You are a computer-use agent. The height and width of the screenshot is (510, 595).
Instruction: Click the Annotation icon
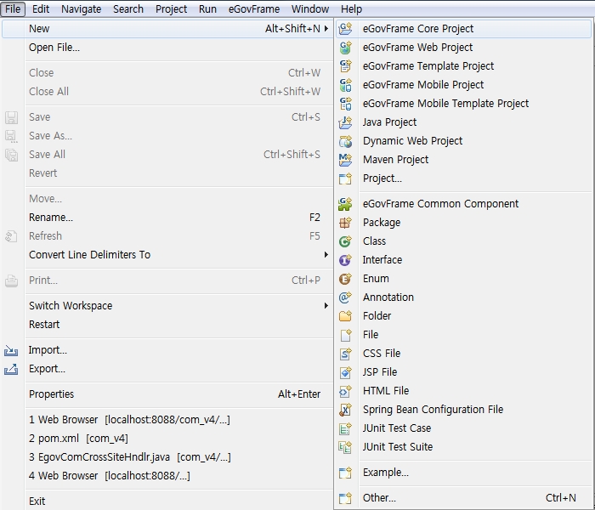(x=345, y=297)
